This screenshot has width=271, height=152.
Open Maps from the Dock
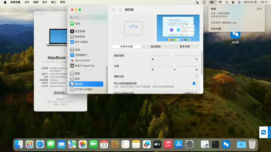[72, 144]
